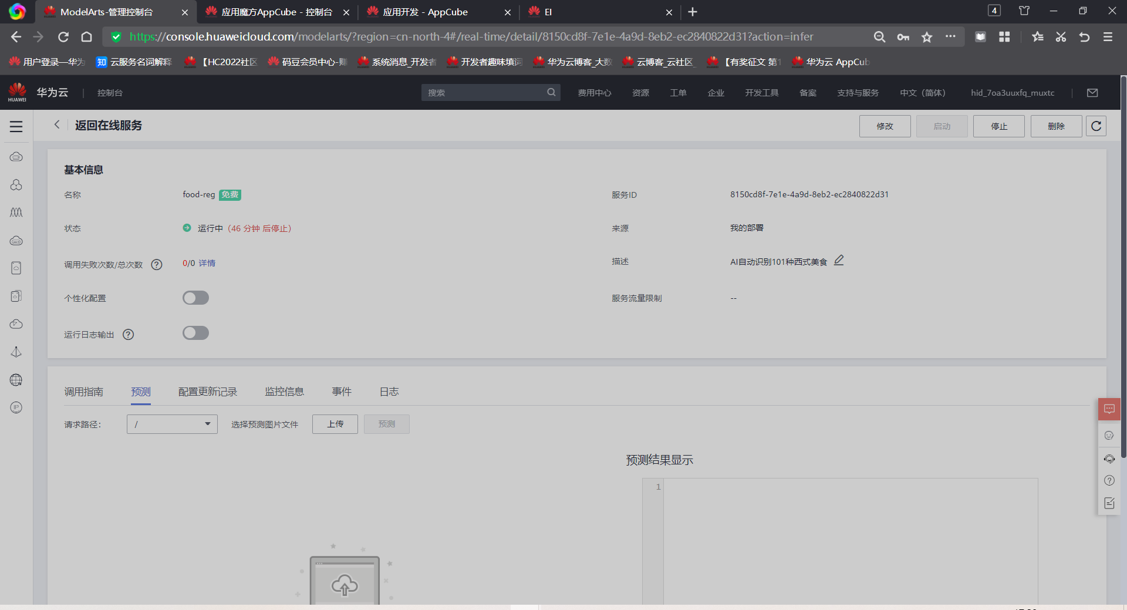Click the search magnifier in the console header

[551, 92]
